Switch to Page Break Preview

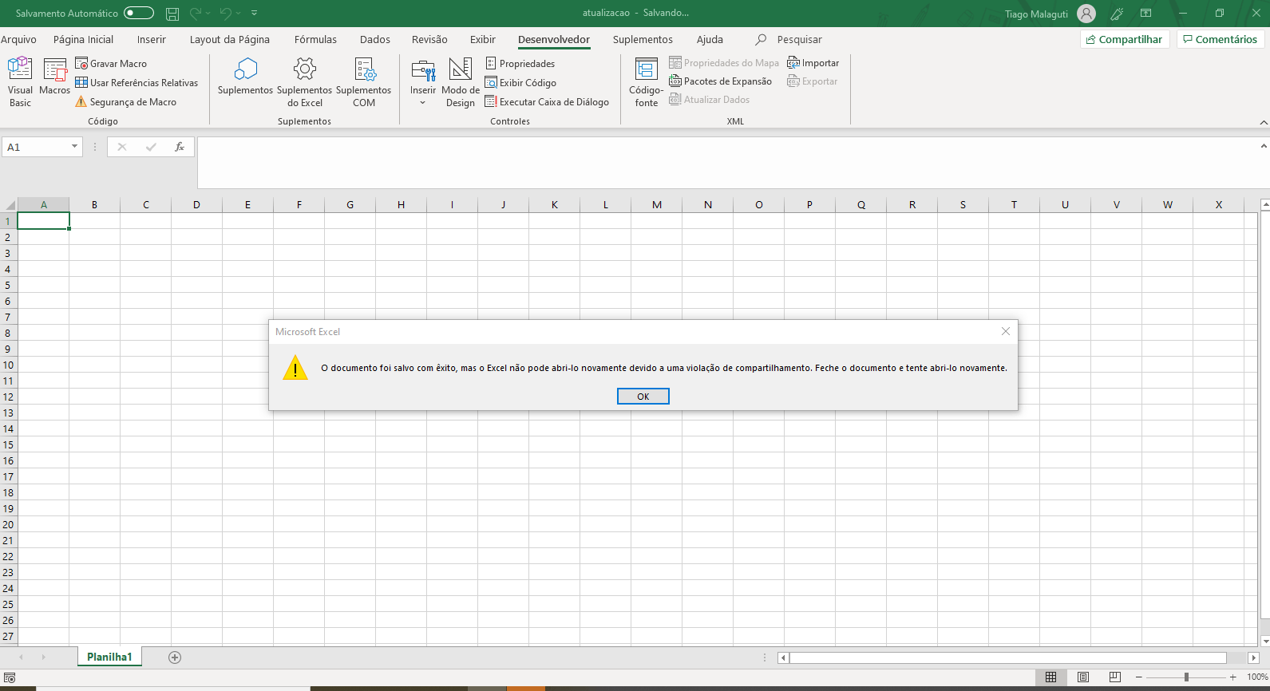point(1114,677)
